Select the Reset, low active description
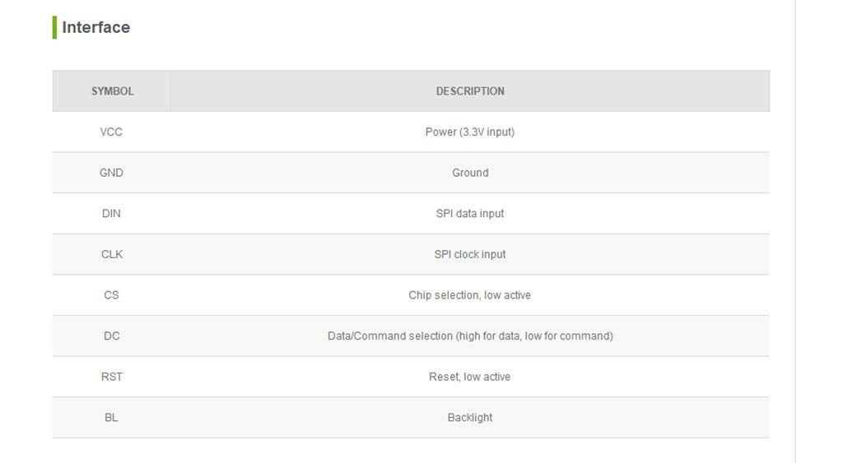This screenshot has width=843, height=463. (x=470, y=377)
